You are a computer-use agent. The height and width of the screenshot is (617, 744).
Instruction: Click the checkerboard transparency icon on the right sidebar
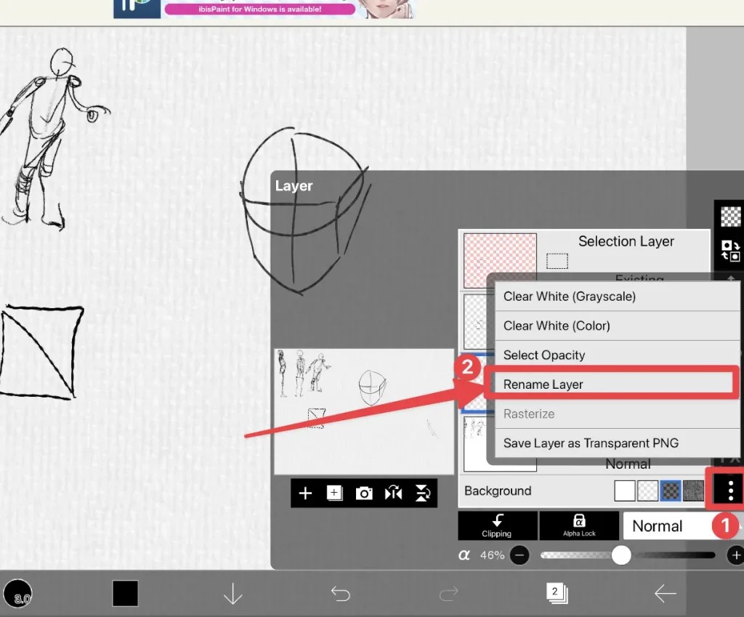(x=729, y=216)
